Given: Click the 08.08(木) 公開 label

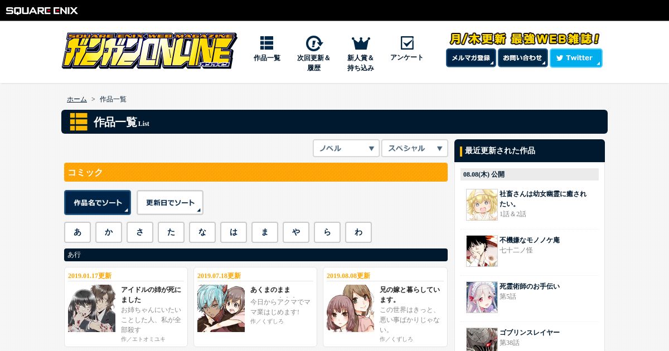Looking at the screenshot, I should (x=484, y=174).
